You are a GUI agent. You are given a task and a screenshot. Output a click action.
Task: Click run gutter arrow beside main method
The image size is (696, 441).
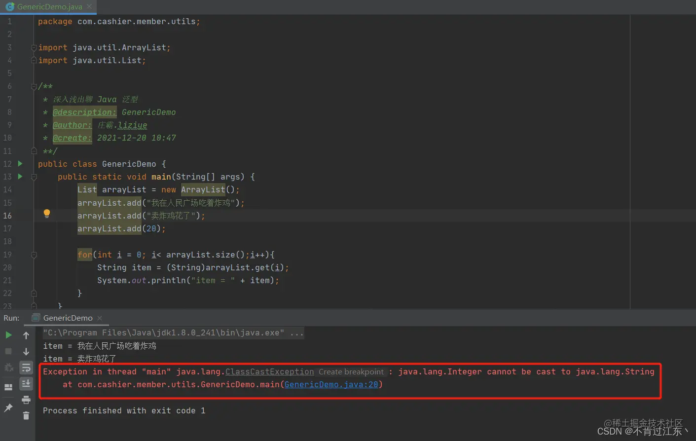pos(20,177)
